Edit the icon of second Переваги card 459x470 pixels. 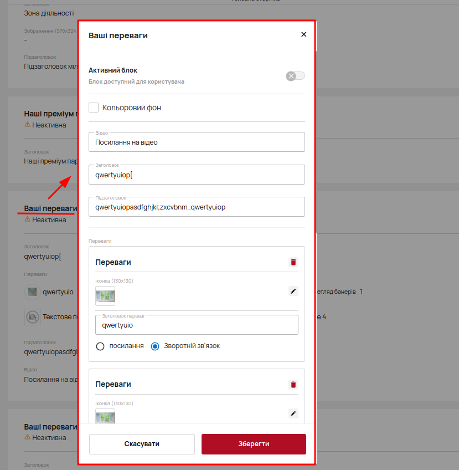[293, 413]
